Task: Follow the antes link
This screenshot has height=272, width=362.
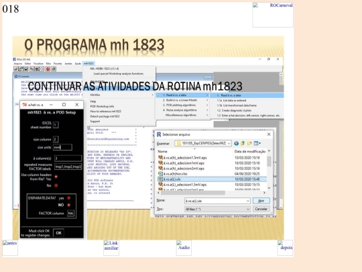Action: tap(10, 247)
